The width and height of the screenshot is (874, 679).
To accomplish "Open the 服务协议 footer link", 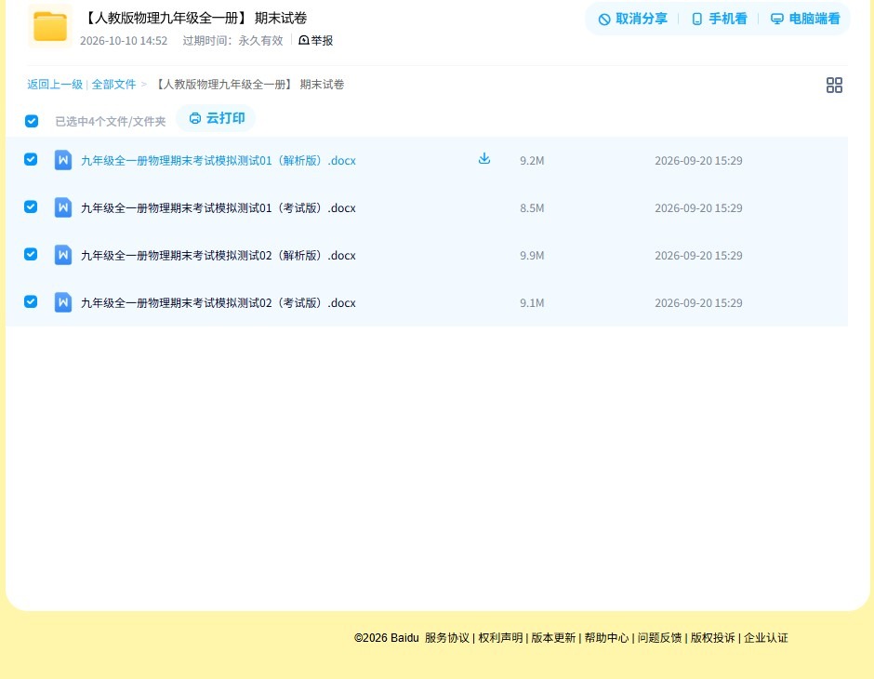I will point(447,638).
